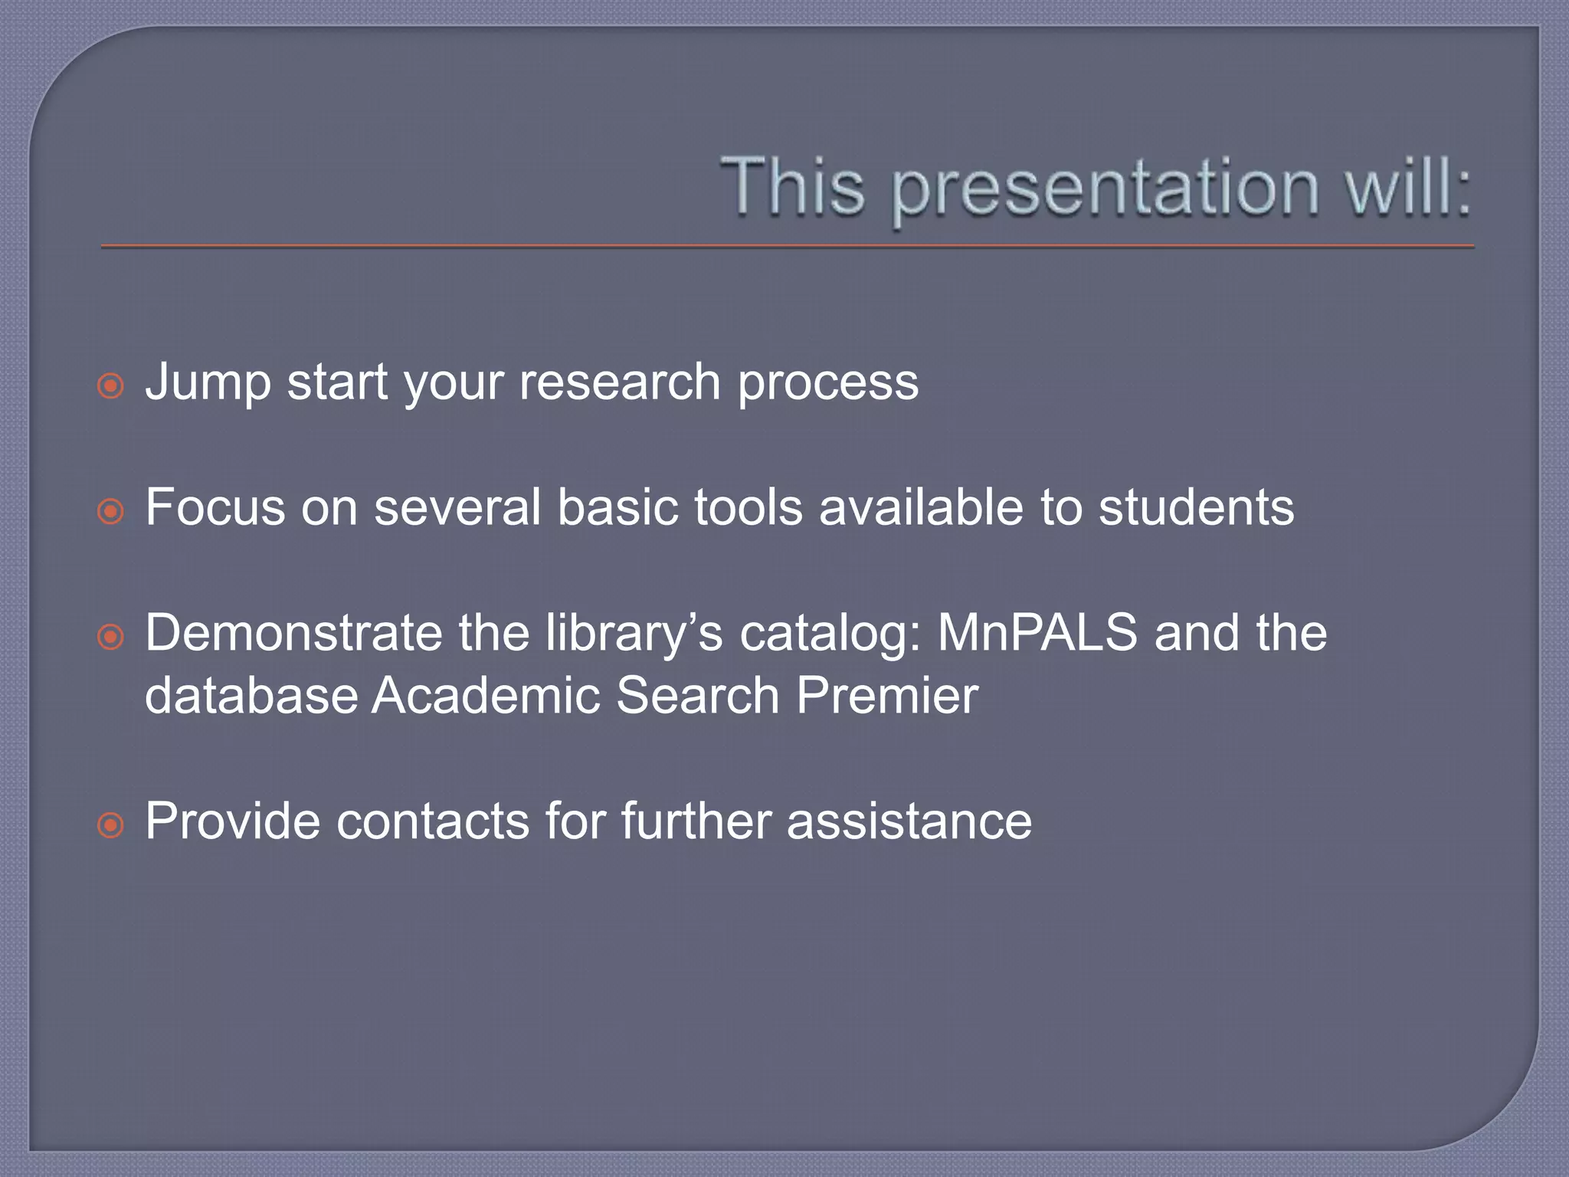This screenshot has width=1569, height=1177.
Task: Click the bullet icon beside Demonstrate the library's
Action: click(111, 637)
